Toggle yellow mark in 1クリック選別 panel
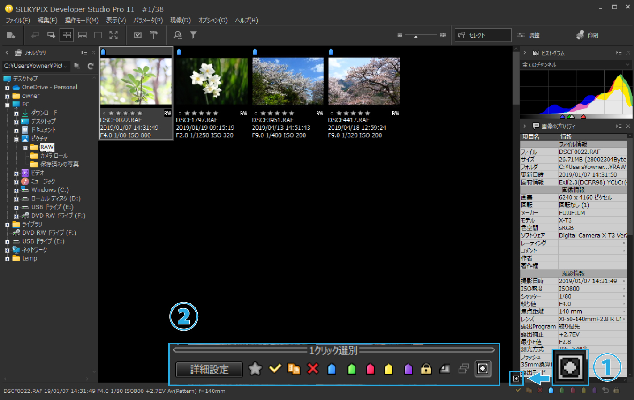This screenshot has height=400, width=634. coord(389,369)
